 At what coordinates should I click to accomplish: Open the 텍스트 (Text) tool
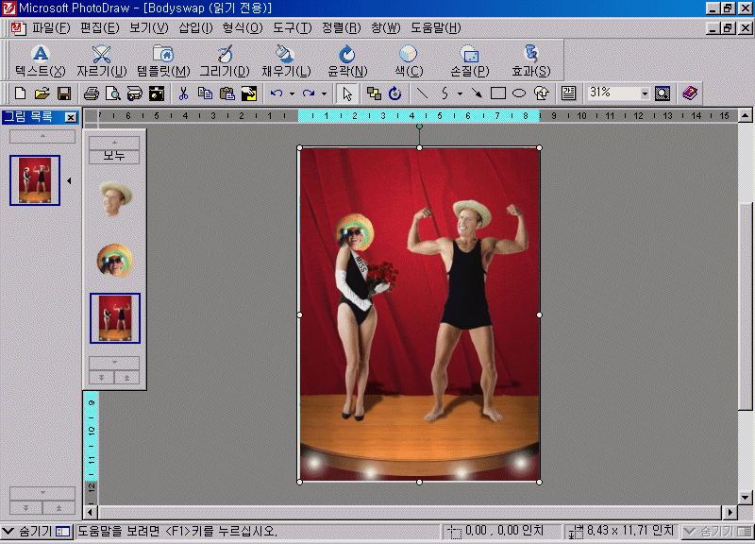pyautogui.click(x=40, y=61)
